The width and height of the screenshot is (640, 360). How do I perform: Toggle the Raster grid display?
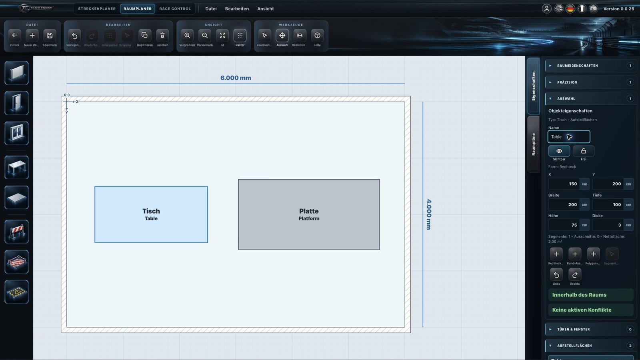click(240, 36)
